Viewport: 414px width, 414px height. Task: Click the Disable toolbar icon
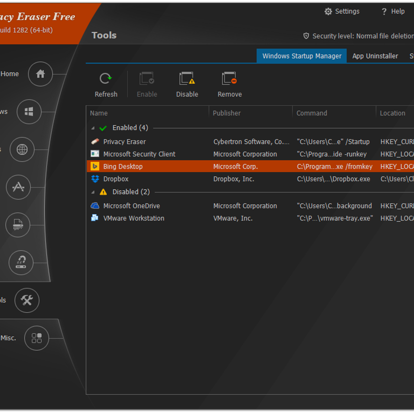tap(187, 79)
